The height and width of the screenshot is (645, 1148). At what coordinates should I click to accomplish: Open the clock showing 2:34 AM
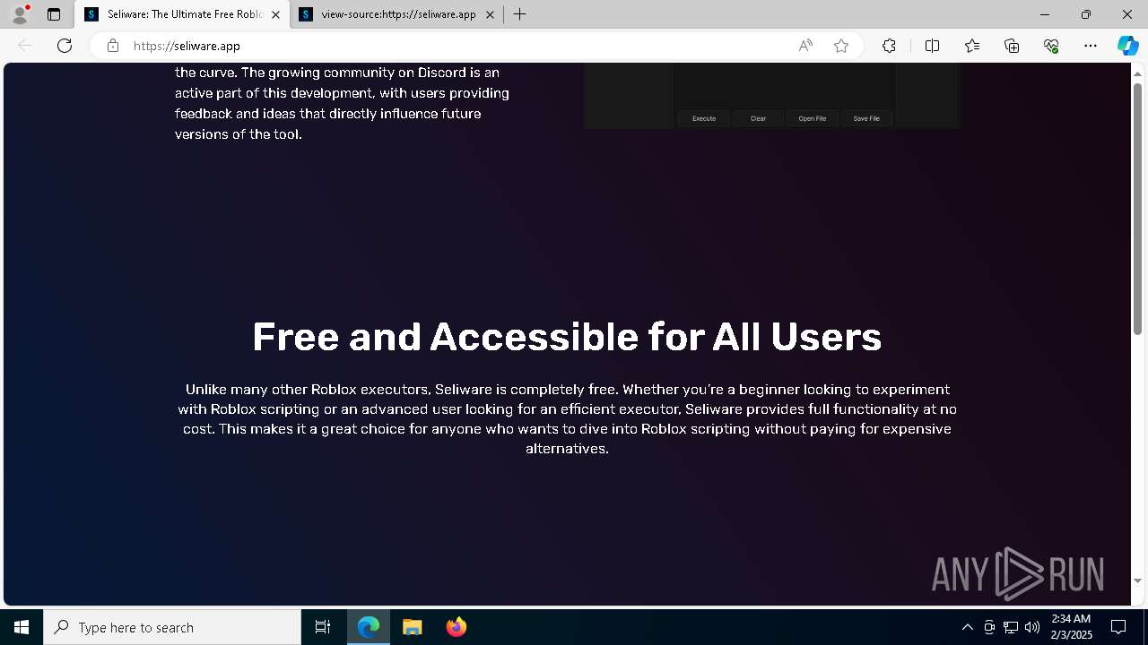tap(1071, 627)
